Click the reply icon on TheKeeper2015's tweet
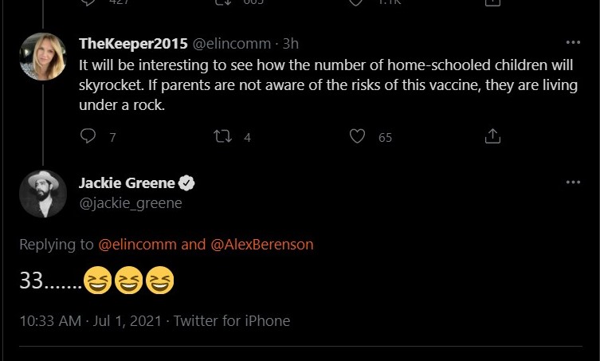This screenshot has width=600, height=361. point(88,136)
